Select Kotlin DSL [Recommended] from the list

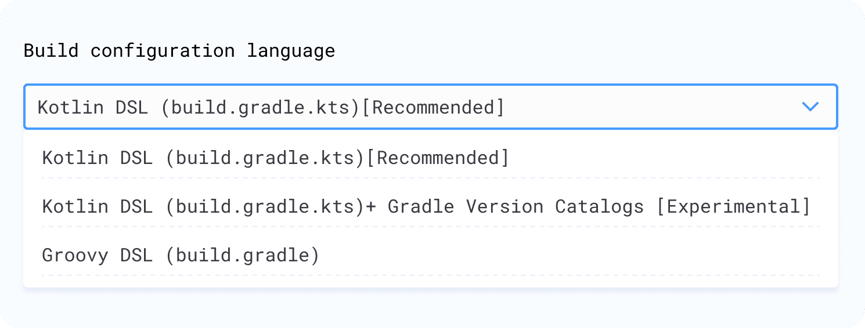tap(275, 158)
